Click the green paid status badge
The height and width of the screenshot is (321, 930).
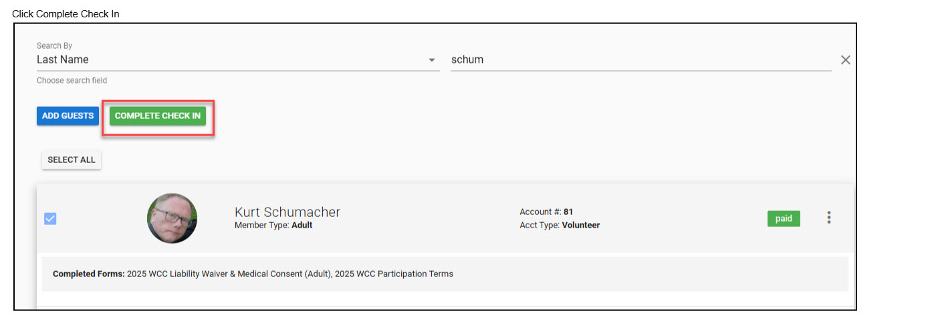[784, 218]
